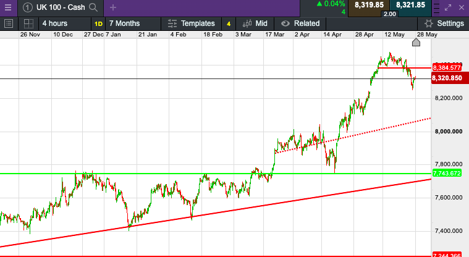
Task: Open chart Templates menu
Action: point(192,23)
